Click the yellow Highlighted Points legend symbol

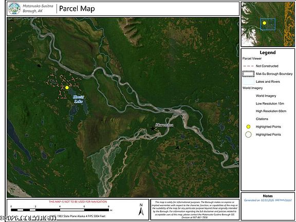pyautogui.click(x=248, y=126)
